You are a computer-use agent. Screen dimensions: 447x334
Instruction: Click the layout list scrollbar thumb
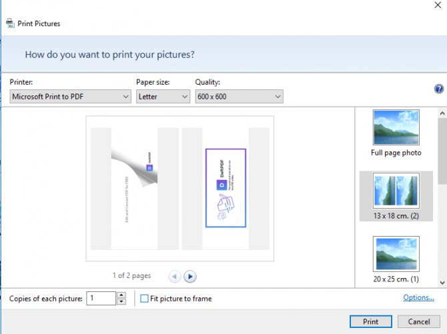(442, 151)
